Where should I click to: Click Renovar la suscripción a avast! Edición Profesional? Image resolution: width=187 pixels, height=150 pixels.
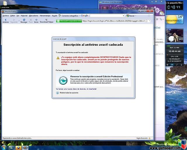point(93,80)
